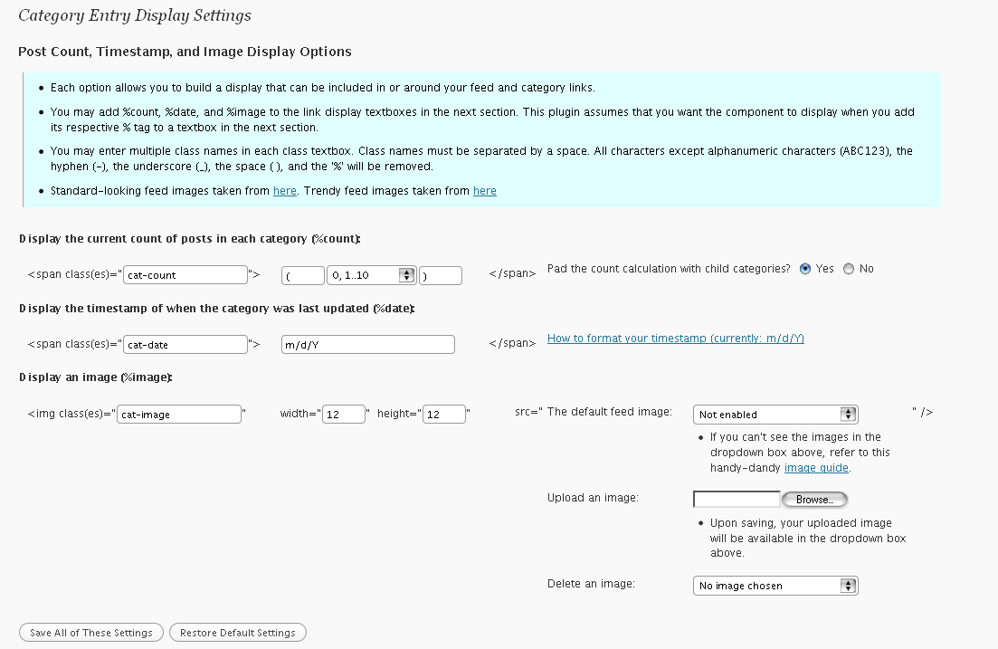Click the m/d/Y timestamp format field
Viewport: 998px width, 649px height.
coord(368,345)
